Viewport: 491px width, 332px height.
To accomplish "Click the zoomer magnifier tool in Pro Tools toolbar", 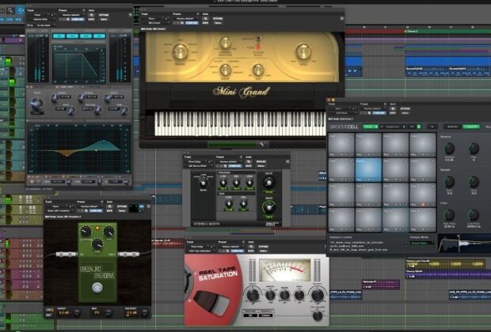I will click(10, 10).
